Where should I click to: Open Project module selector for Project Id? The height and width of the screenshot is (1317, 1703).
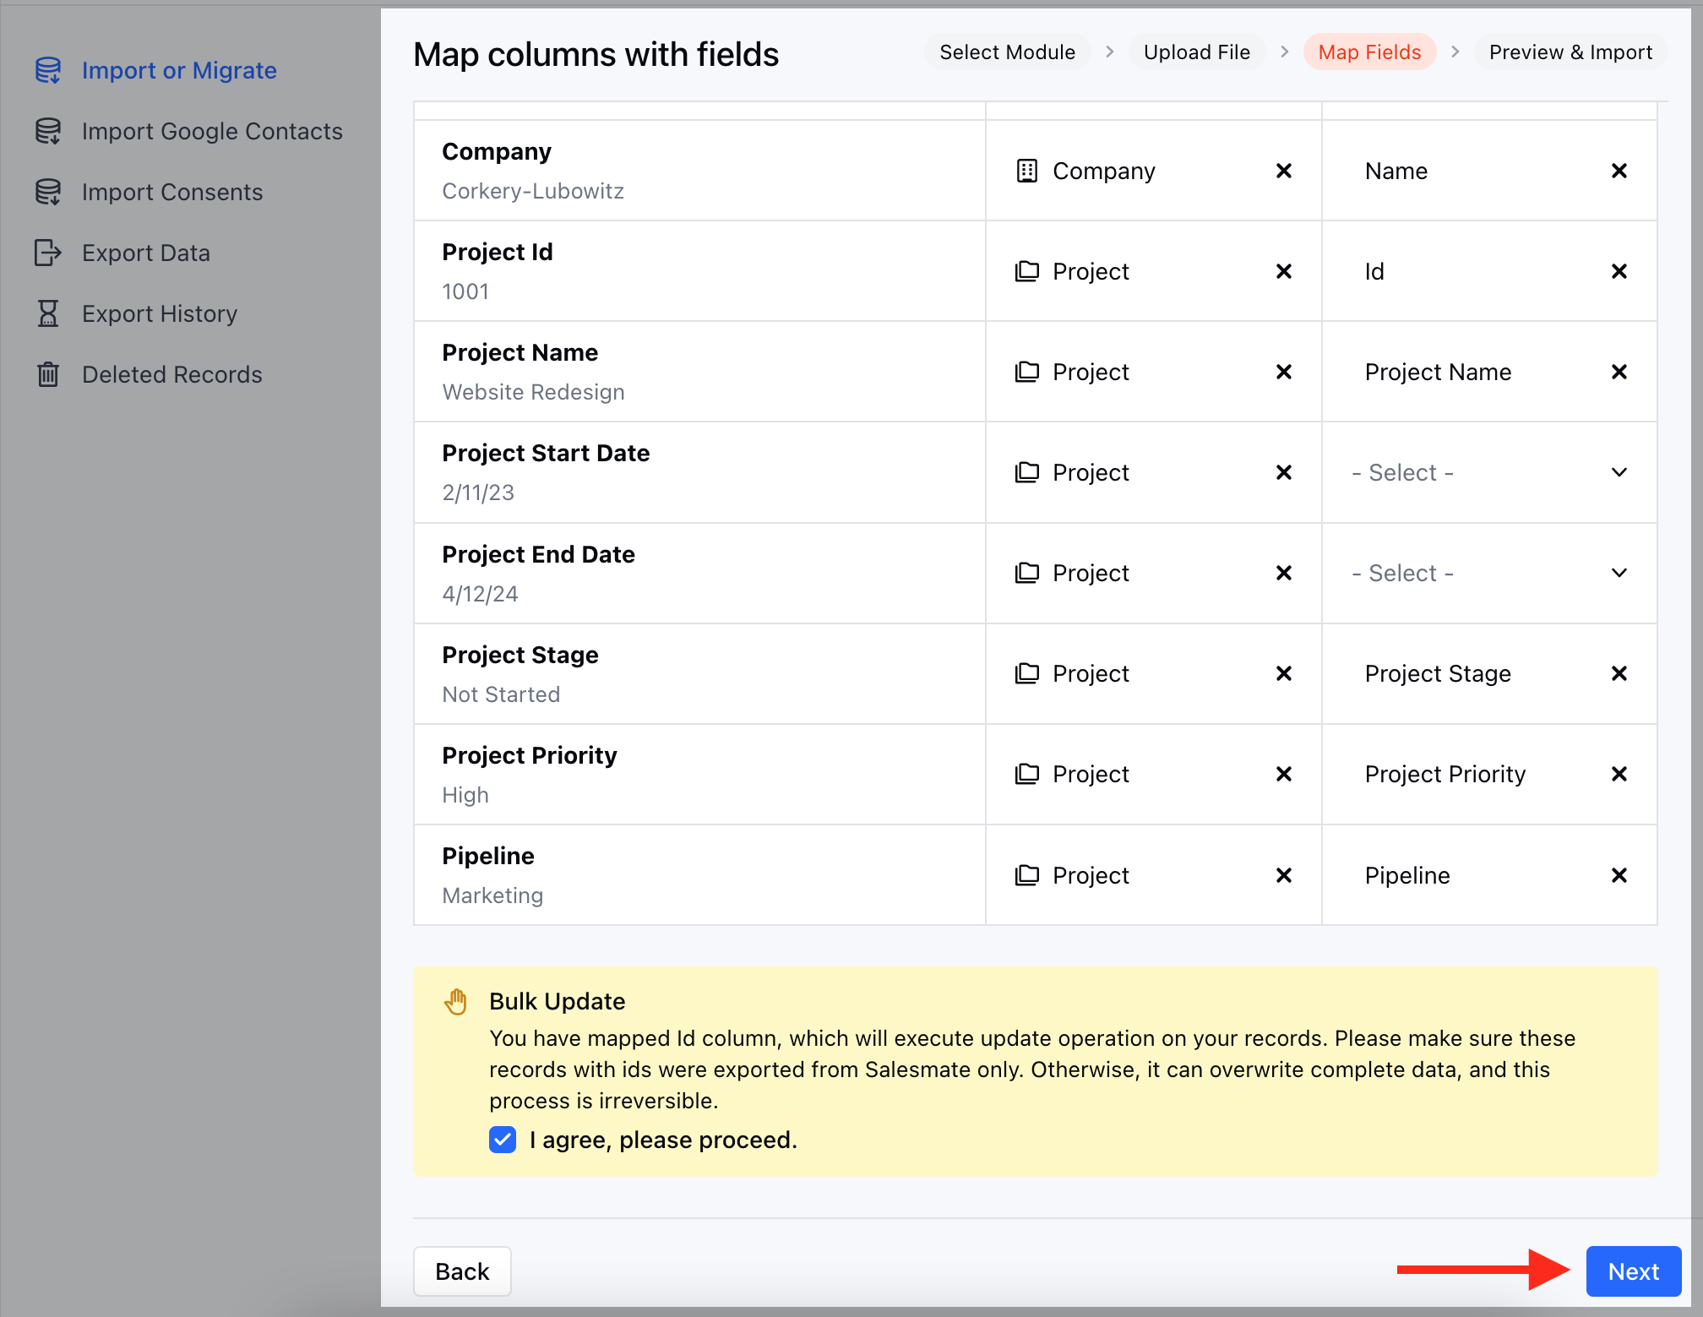pos(1153,272)
